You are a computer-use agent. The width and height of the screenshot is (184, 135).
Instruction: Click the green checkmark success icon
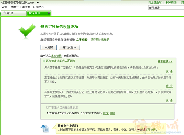[27, 30]
